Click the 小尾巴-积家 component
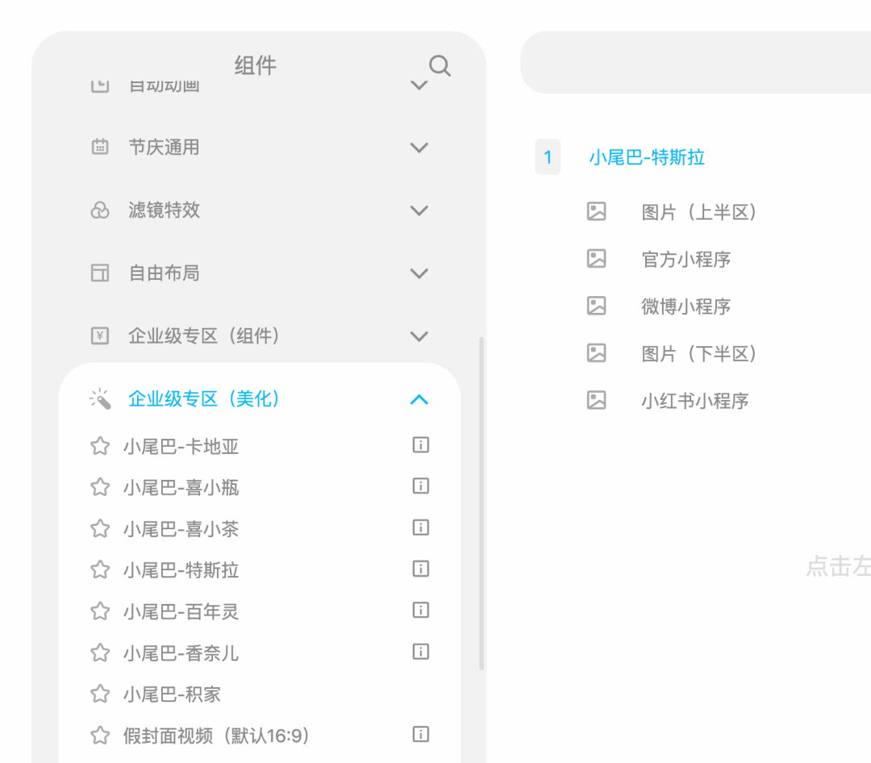This screenshot has width=871, height=763. [172, 694]
